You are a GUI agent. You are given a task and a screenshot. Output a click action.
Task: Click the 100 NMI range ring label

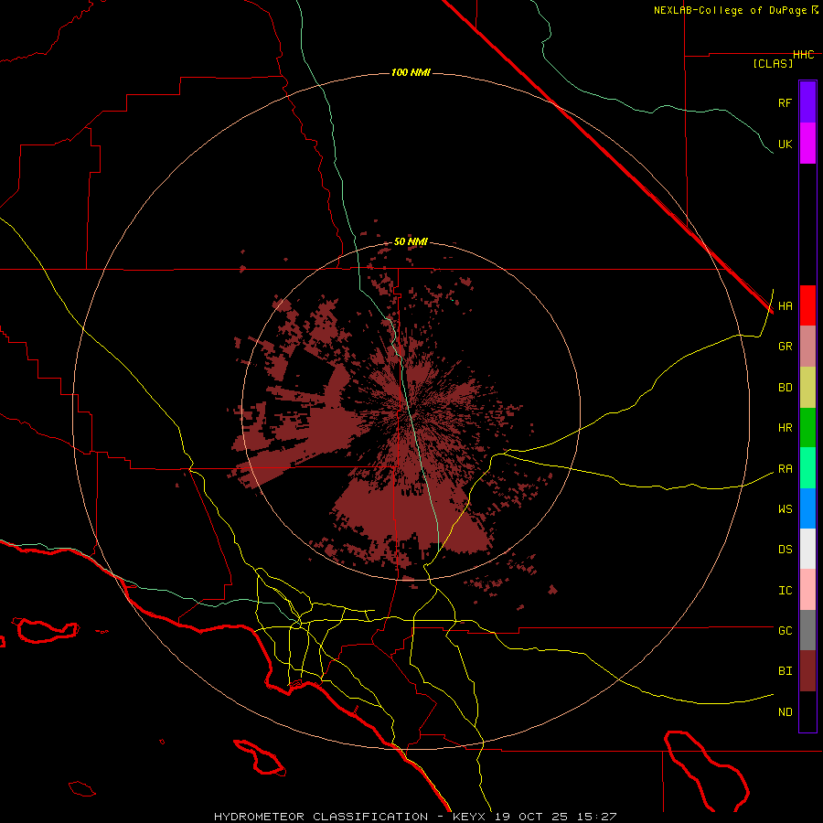(x=411, y=72)
